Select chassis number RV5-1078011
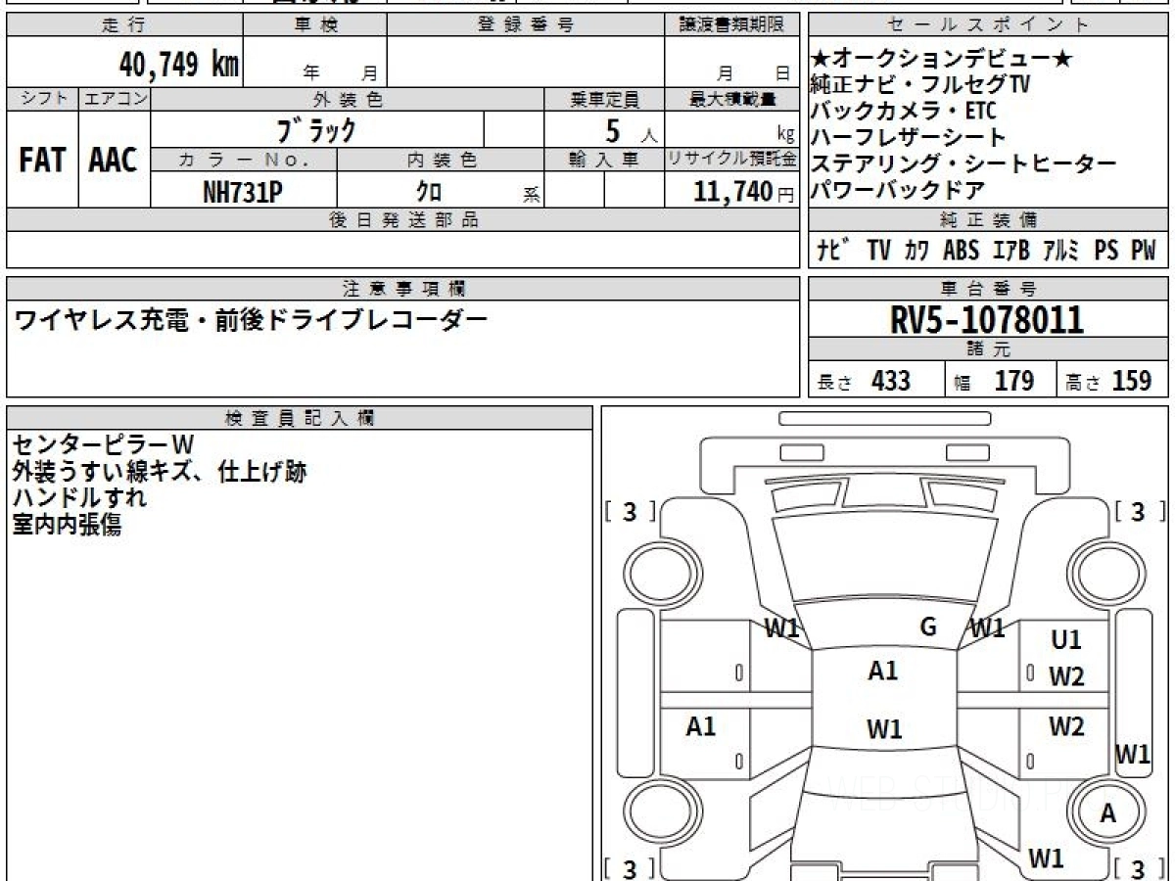The height and width of the screenshot is (881, 1175). pyautogui.click(x=987, y=320)
